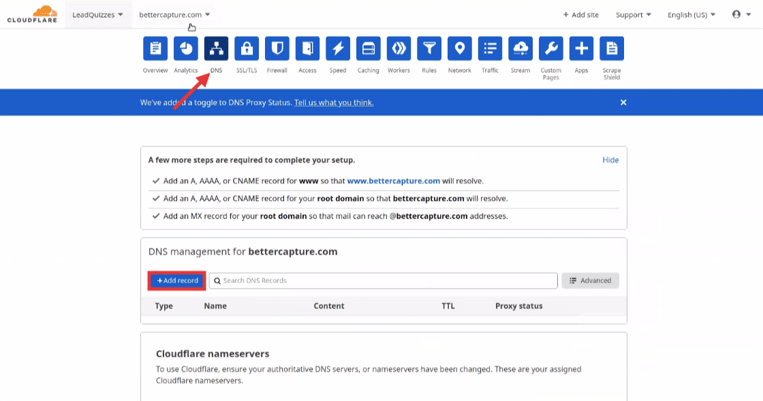763x401 pixels.
Task: Open the Caching drive icon
Action: (369, 48)
